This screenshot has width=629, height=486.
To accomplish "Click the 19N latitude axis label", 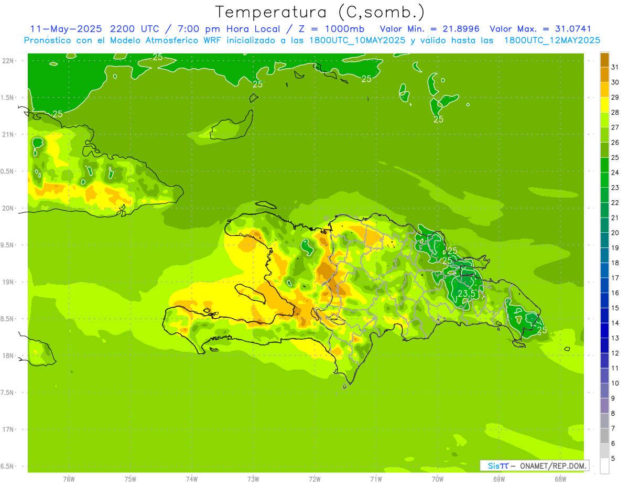I will (8, 282).
